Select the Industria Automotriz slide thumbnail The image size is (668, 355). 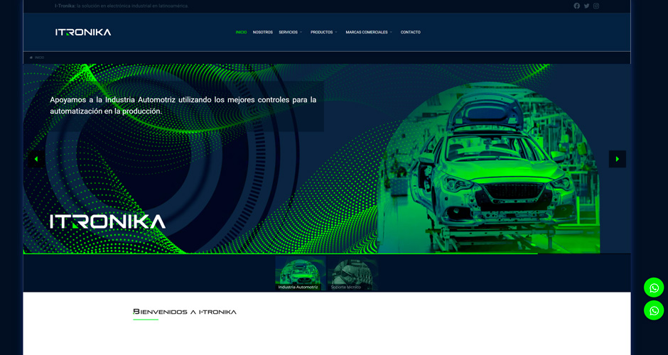point(301,273)
